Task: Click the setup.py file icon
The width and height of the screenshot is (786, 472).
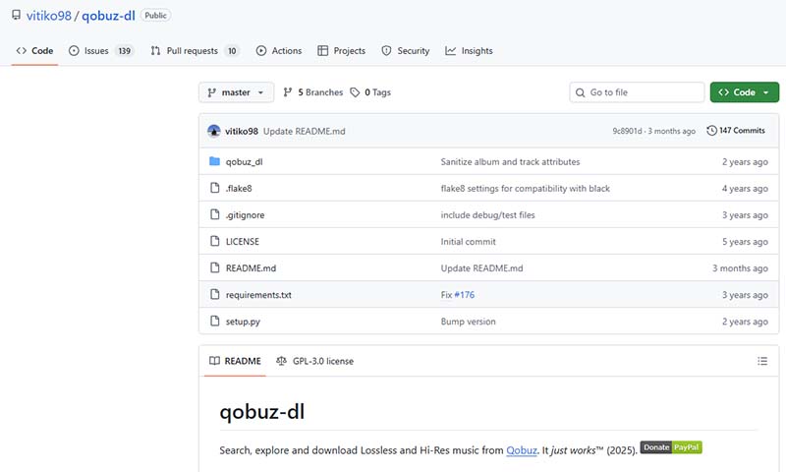Action: click(x=215, y=322)
